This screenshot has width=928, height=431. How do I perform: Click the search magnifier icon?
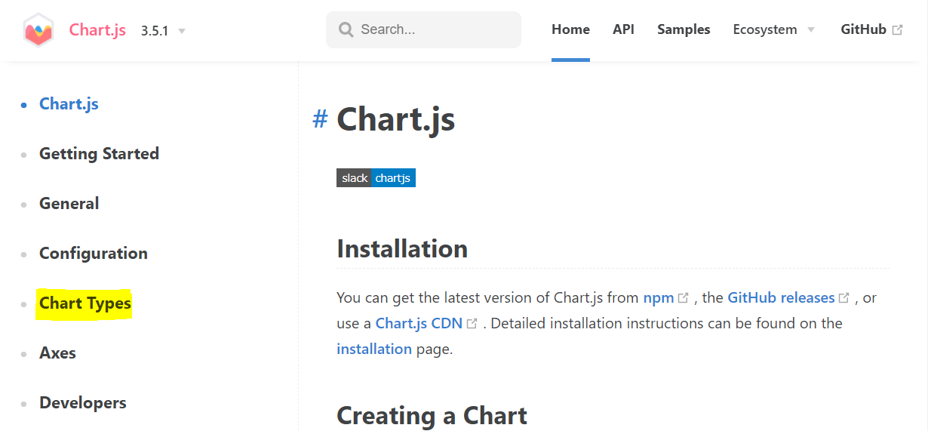click(346, 29)
